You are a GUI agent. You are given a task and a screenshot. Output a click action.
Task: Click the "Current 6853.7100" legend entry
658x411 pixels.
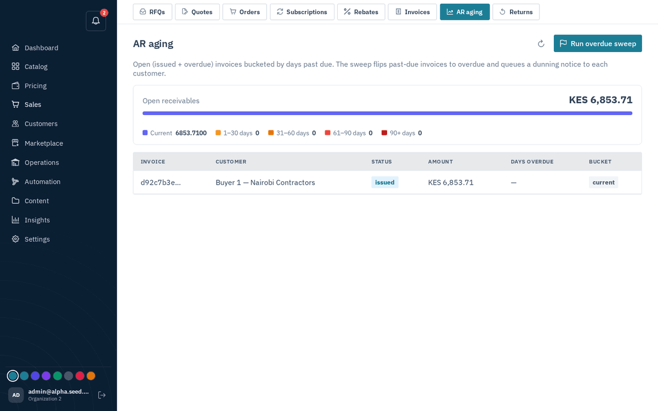[174, 133]
